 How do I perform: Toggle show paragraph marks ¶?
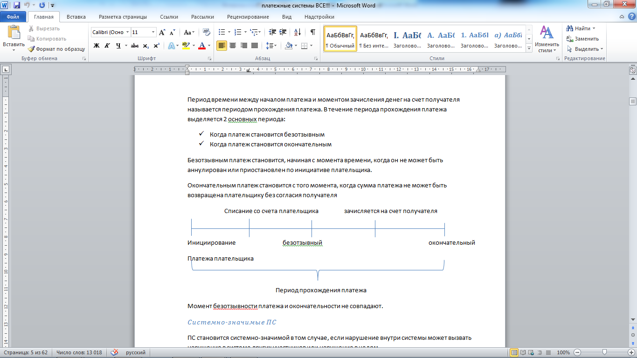coord(312,32)
